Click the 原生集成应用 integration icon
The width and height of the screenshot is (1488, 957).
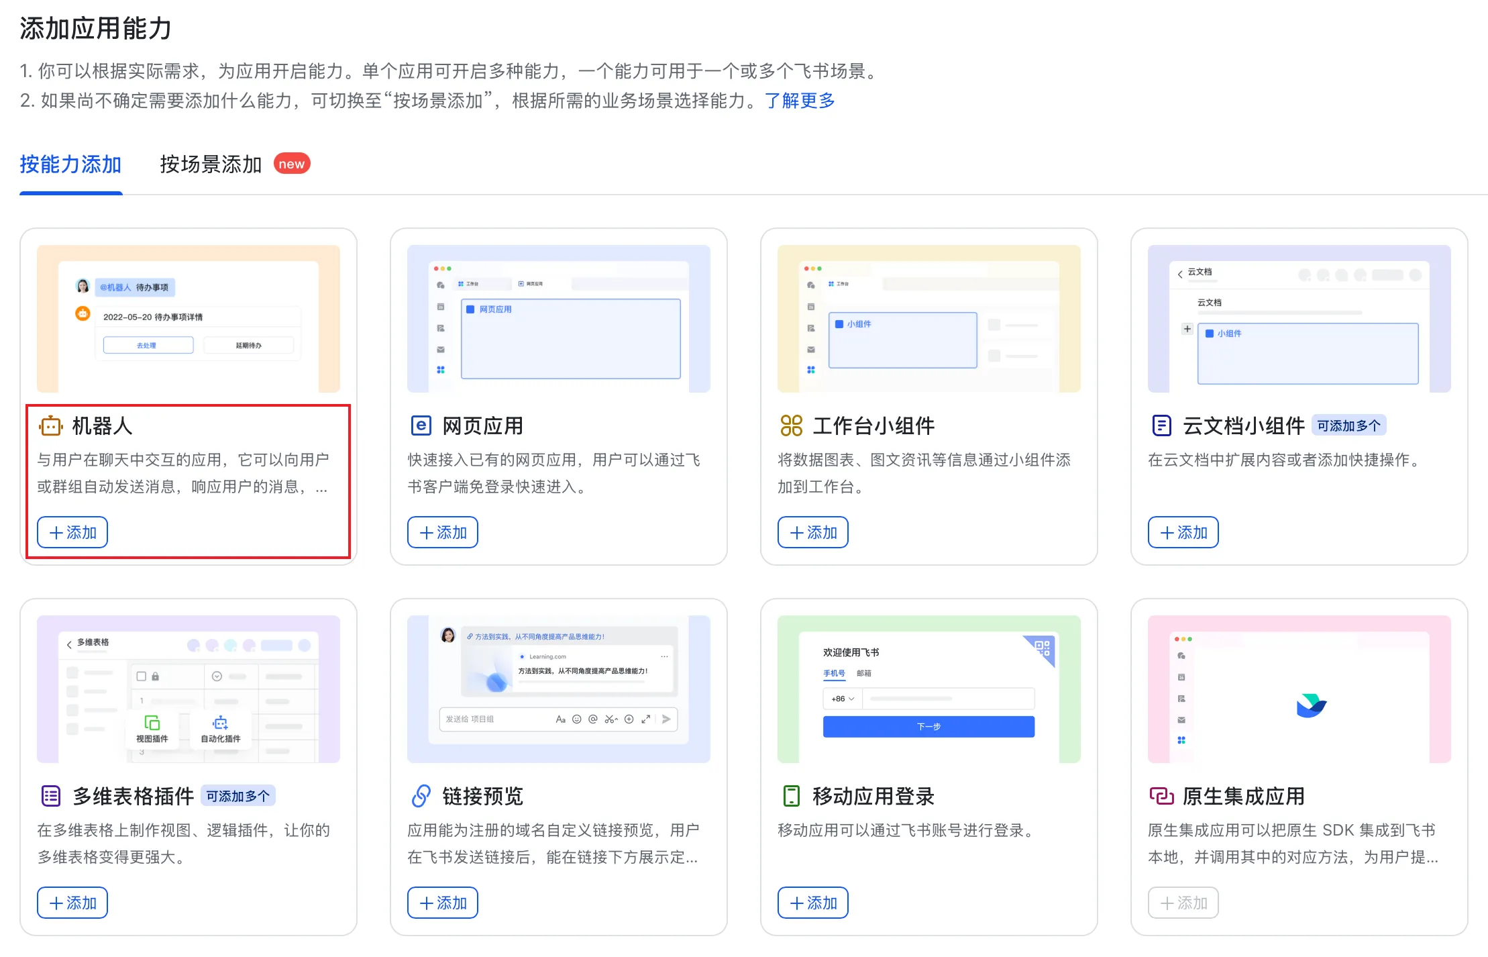tap(1161, 796)
